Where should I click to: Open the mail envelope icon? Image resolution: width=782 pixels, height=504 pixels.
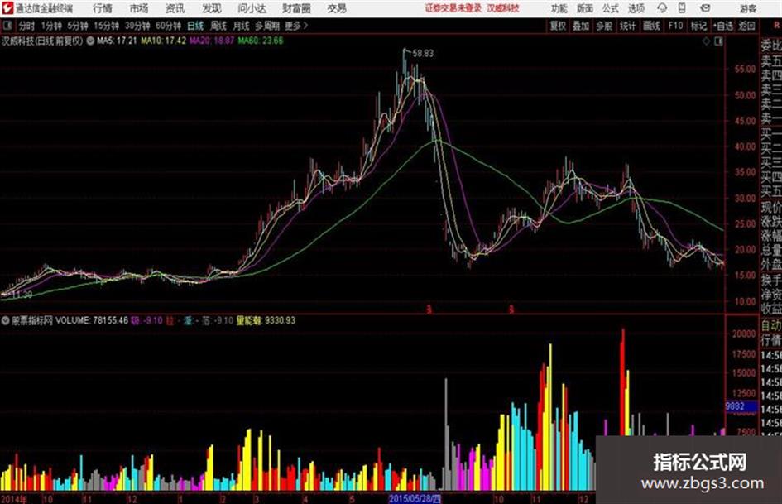coord(705,8)
